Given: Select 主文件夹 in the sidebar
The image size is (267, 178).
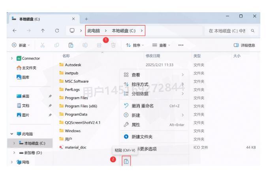Looking at the screenshot, I should [26, 68].
